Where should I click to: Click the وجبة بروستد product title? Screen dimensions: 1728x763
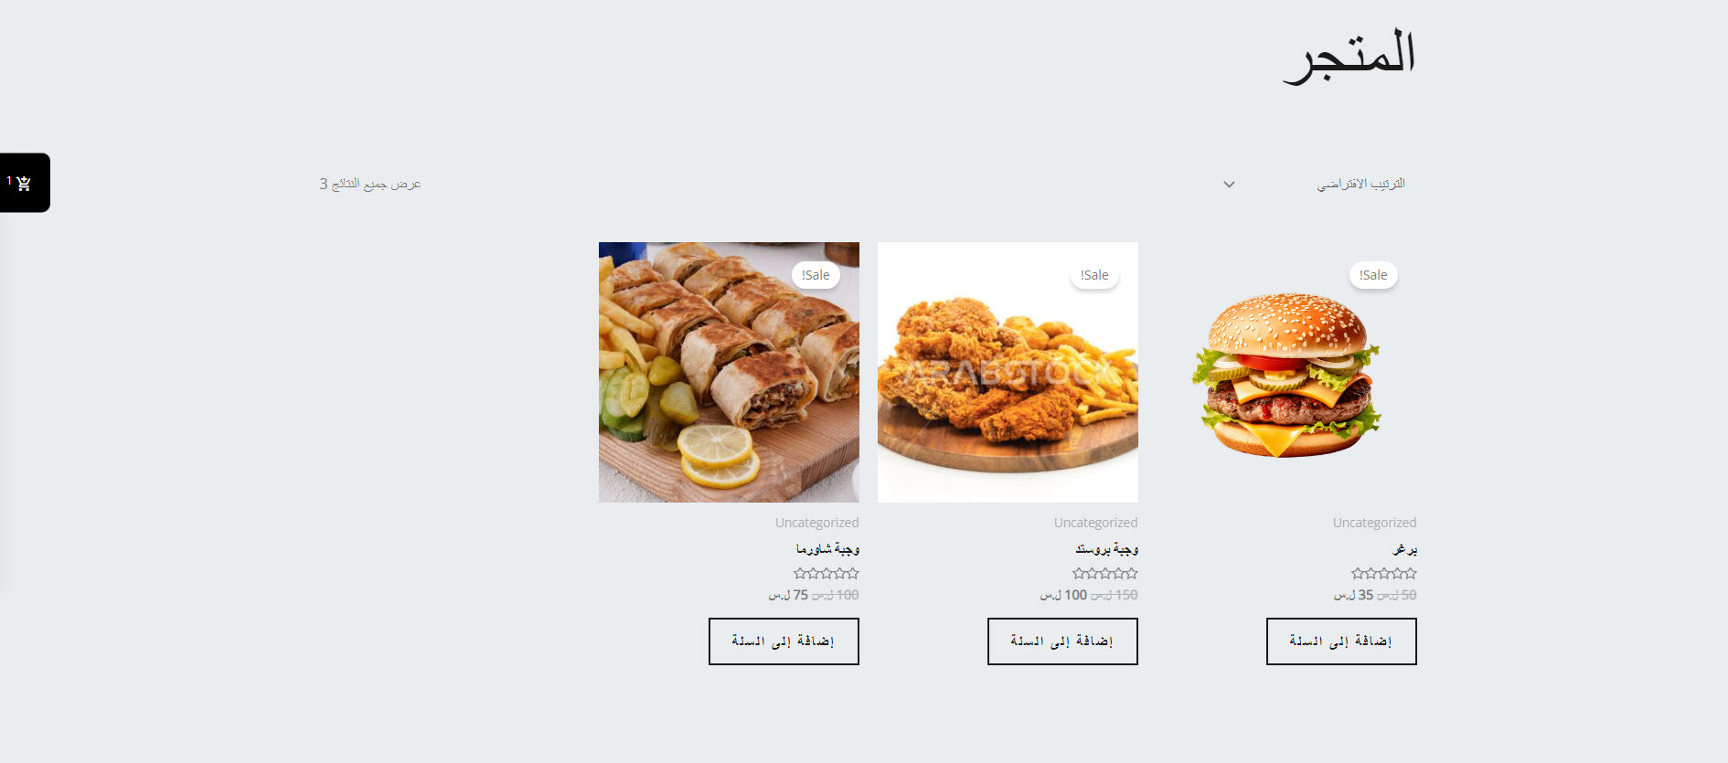point(1106,549)
